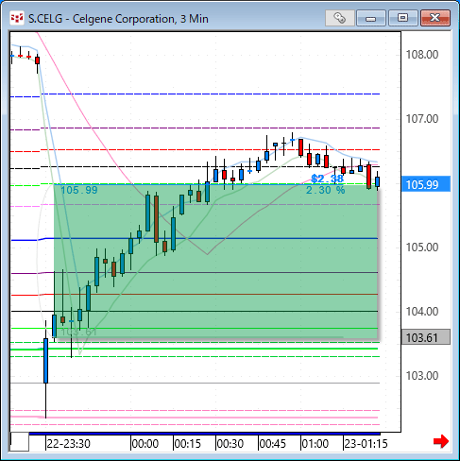Click the $2.38 measurement label
Image resolution: width=460 pixels, height=461 pixels.
(x=327, y=179)
